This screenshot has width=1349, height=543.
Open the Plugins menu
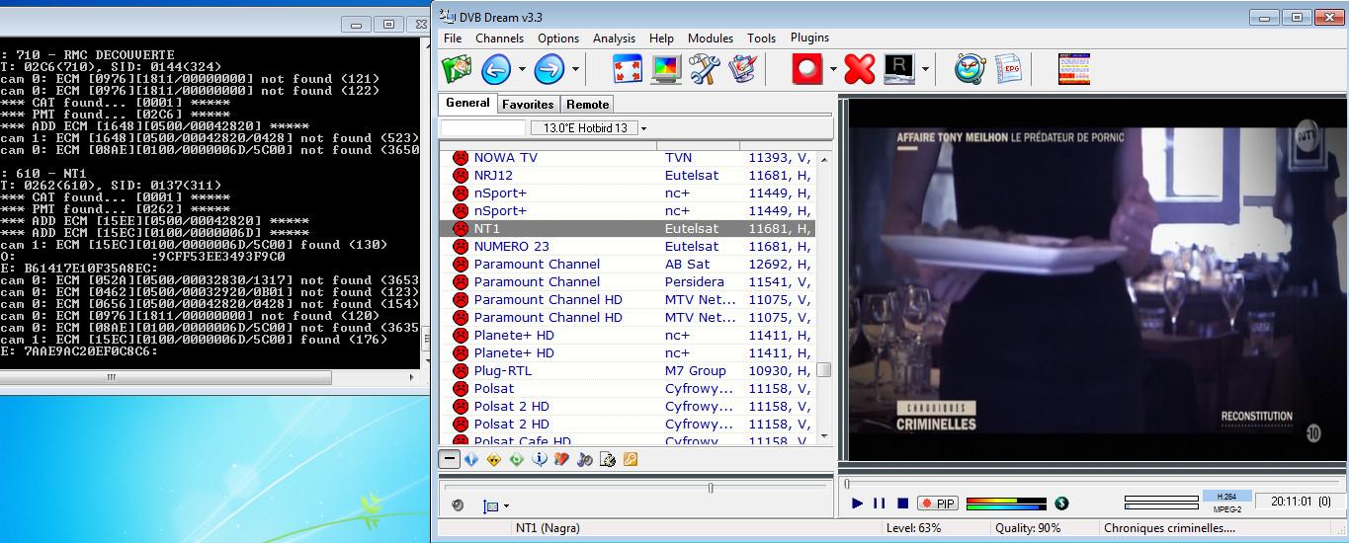pos(809,38)
